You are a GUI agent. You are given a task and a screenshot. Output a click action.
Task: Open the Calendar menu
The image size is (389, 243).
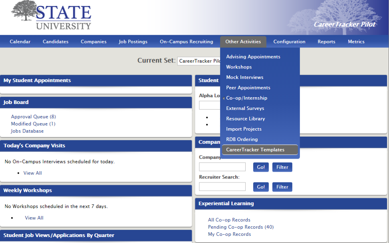(20, 41)
